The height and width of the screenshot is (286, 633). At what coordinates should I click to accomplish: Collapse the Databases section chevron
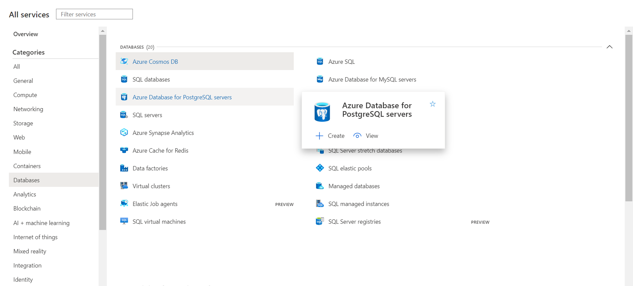[610, 47]
